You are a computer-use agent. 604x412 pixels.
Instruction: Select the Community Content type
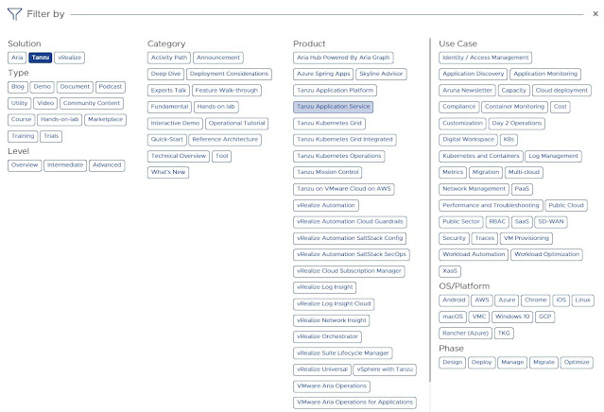click(92, 103)
